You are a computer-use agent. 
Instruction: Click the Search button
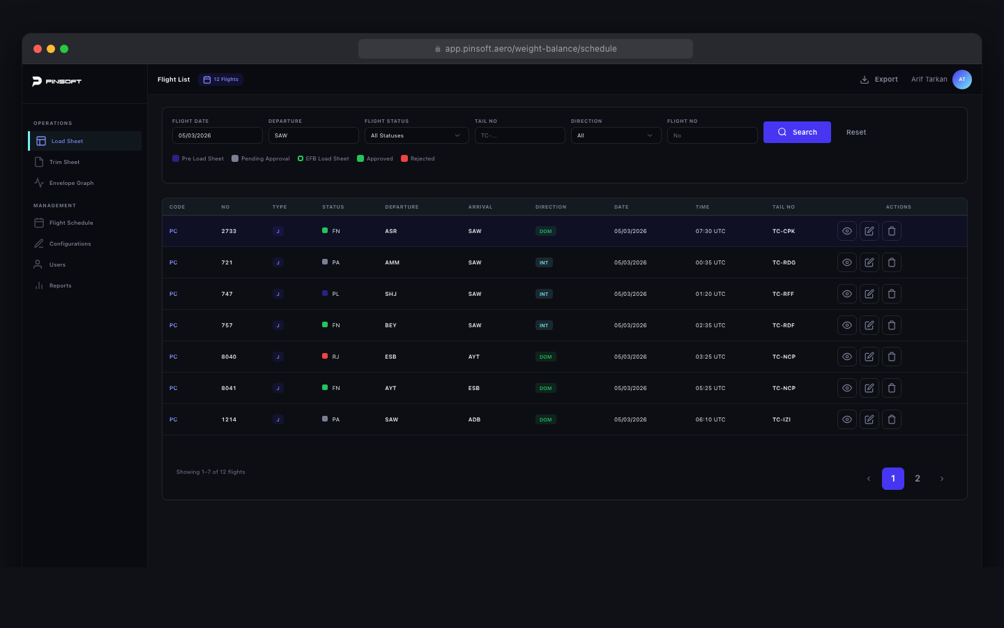click(x=797, y=132)
